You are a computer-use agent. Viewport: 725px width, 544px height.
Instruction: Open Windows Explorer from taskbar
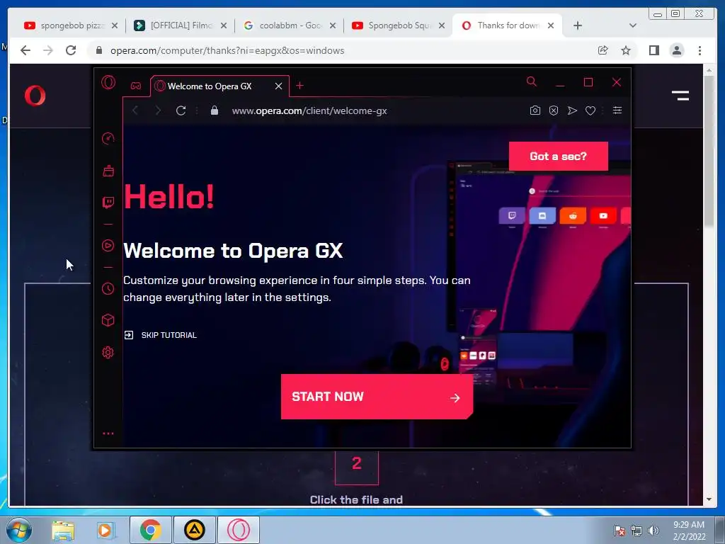(63, 530)
